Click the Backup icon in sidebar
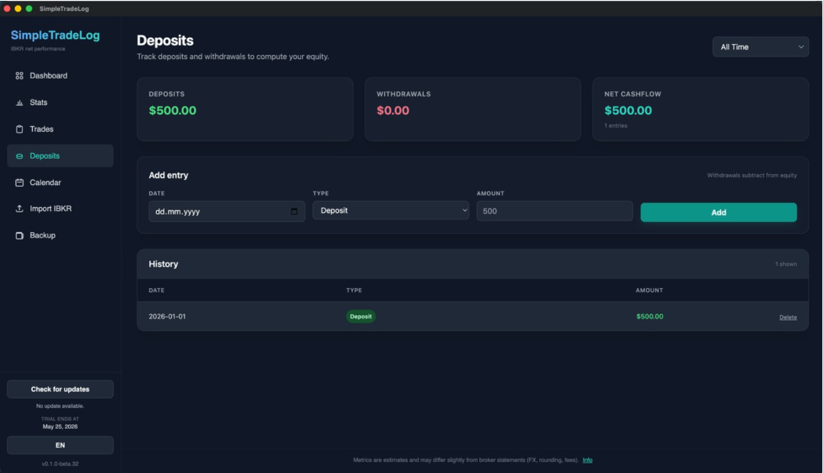This screenshot has height=473, width=823. tap(20, 235)
